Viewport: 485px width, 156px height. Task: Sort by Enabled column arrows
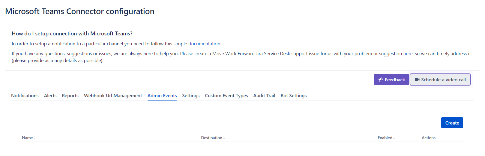point(394,138)
